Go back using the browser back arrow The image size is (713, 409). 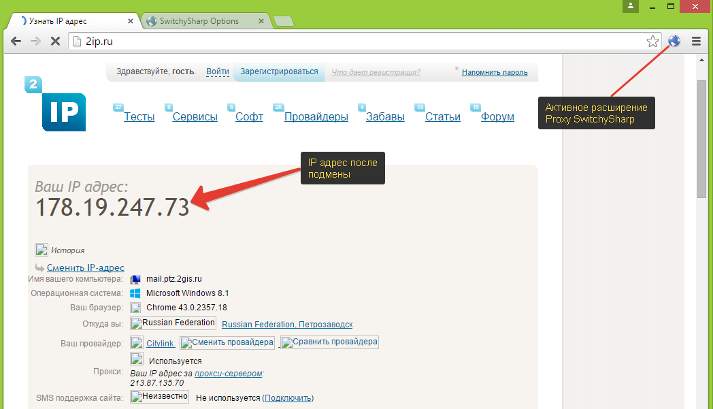(16, 42)
